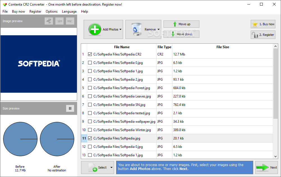Screen dimensions: 281x177
Task: Check the row 3 Softpedia 1.jpg checkbox
Action: click(x=90, y=71)
